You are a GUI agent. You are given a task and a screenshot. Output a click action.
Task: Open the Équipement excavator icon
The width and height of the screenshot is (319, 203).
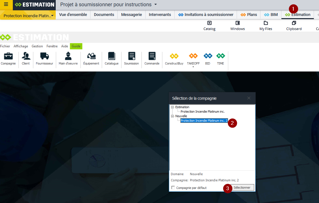pos(91,56)
